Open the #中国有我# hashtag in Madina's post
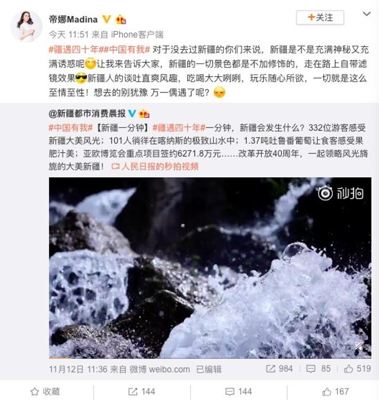The width and height of the screenshot is (379, 400). pyautogui.click(x=124, y=50)
